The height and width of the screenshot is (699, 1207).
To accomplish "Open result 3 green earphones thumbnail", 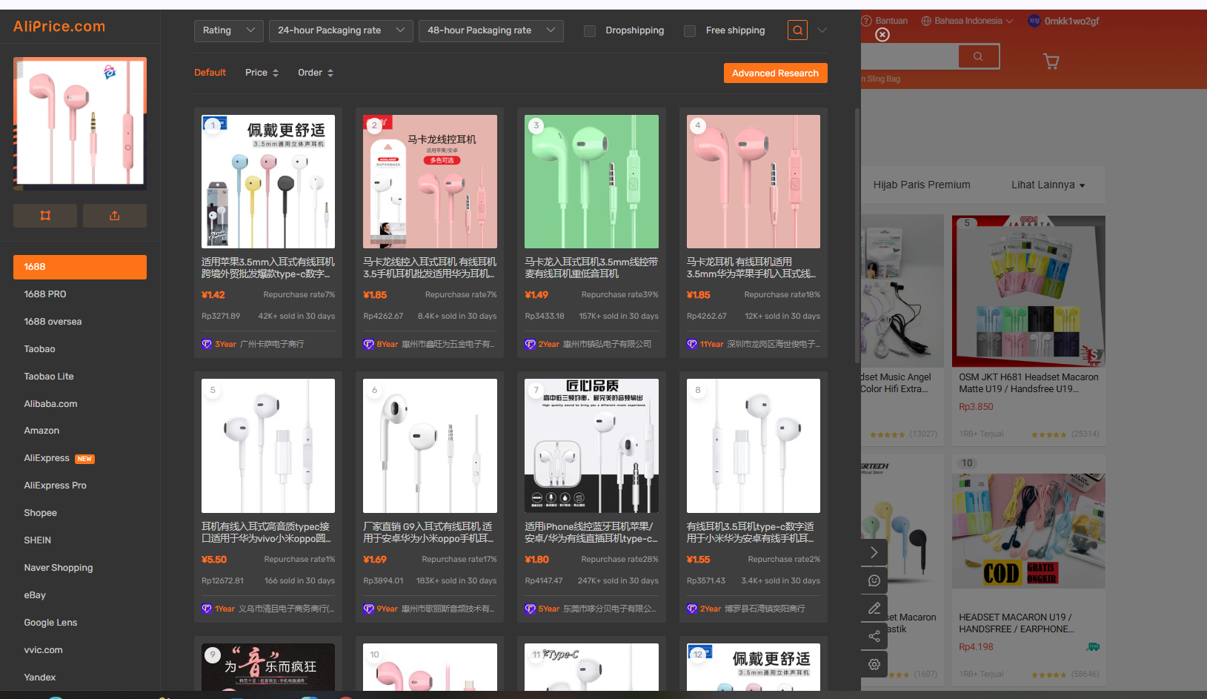I will point(591,182).
